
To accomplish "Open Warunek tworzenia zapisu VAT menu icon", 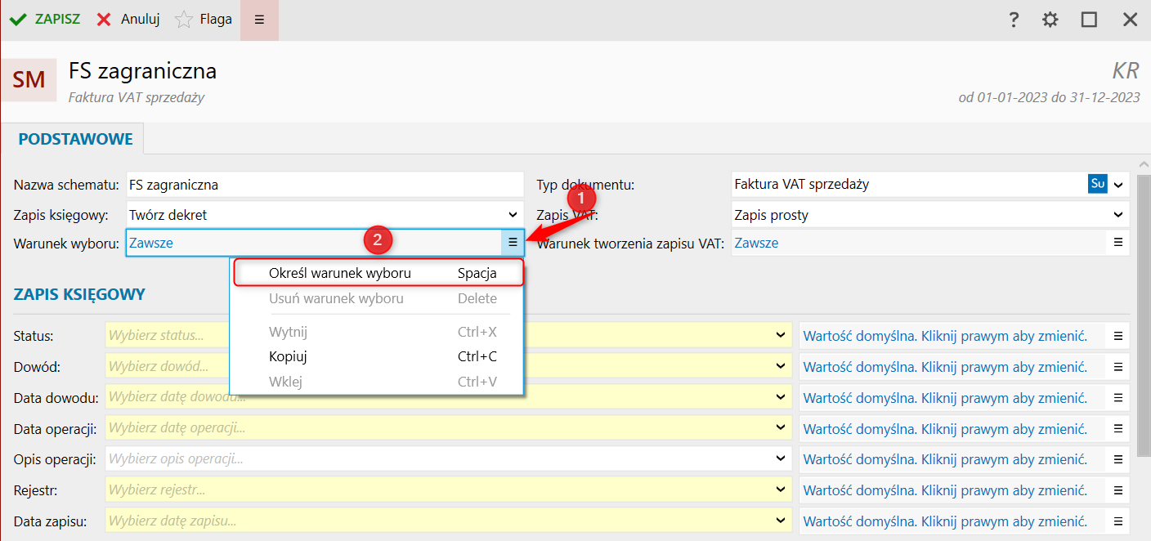I will coord(1118,243).
